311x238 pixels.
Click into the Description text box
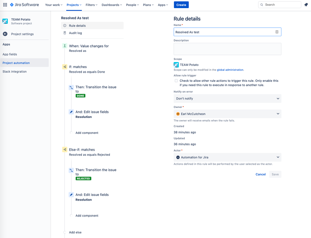coord(227,49)
